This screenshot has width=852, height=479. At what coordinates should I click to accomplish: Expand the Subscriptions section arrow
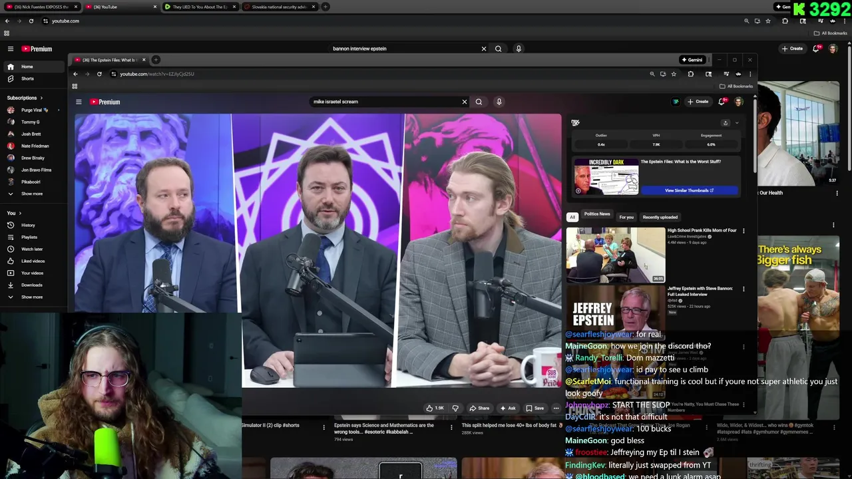pos(41,98)
